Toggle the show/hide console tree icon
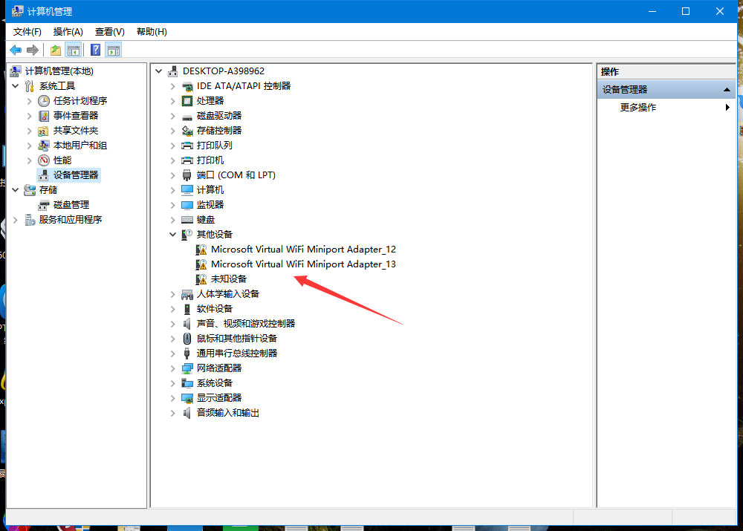The width and height of the screenshot is (743, 531). tap(73, 50)
